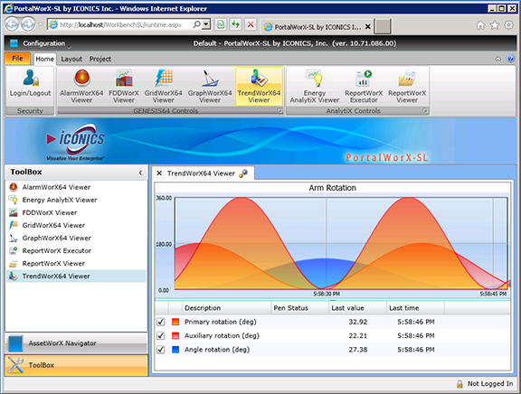Click the browser stop loading X button
This screenshot has width=521, height=394.
click(251, 24)
